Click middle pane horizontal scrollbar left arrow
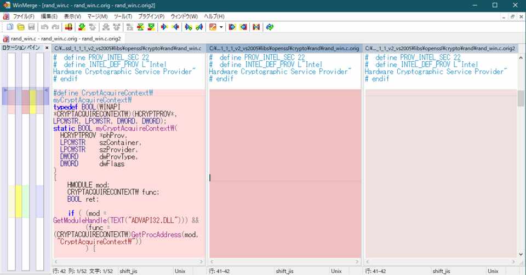 [x=211, y=262]
